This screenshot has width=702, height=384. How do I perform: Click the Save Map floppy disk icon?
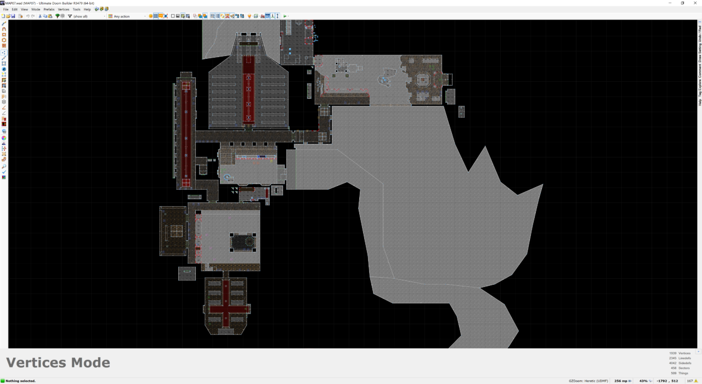13,16
